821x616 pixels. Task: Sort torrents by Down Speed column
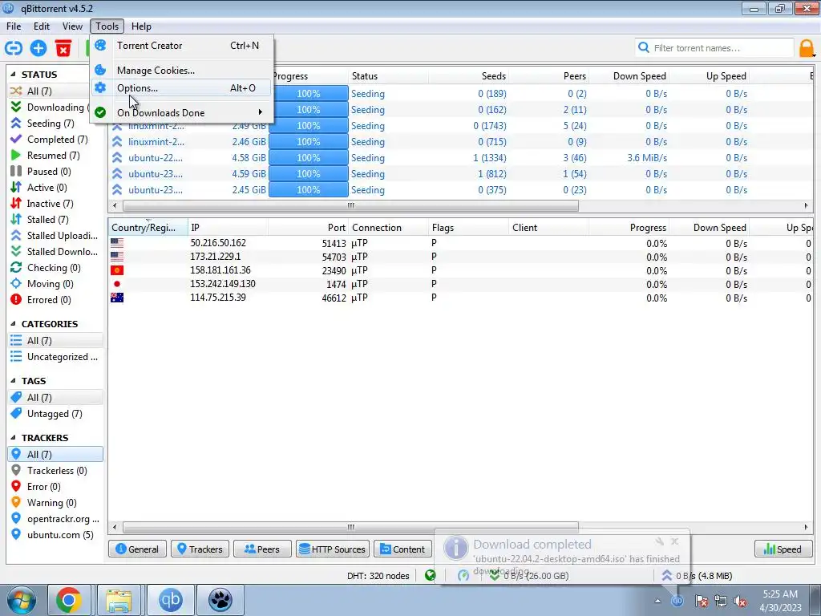point(629,76)
